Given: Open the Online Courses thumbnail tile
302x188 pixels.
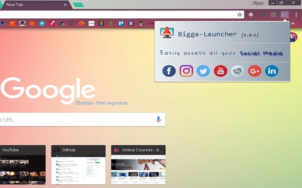Looking at the screenshot, I should (x=138, y=165).
